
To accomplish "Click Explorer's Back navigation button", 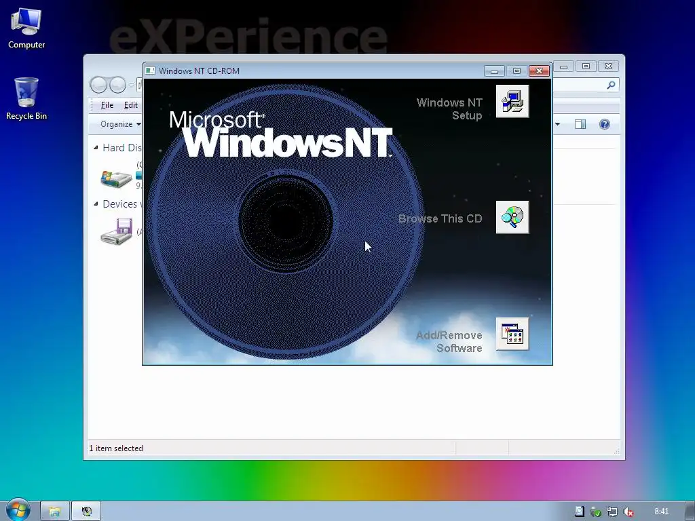I will click(x=98, y=84).
